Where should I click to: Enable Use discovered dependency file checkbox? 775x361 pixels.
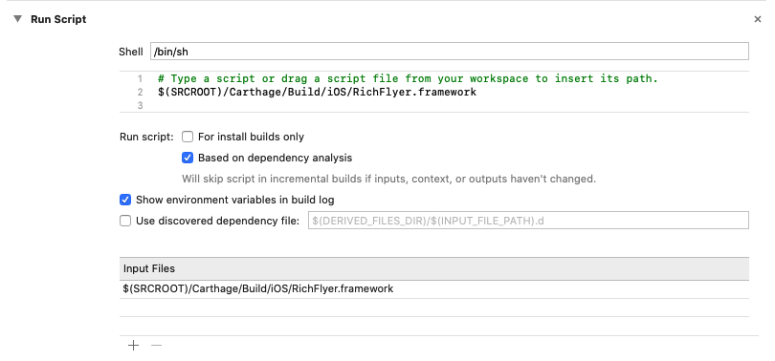[125, 221]
